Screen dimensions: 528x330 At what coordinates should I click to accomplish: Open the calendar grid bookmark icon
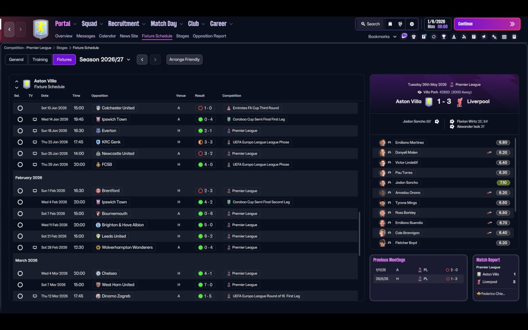pyautogui.click(x=504, y=37)
